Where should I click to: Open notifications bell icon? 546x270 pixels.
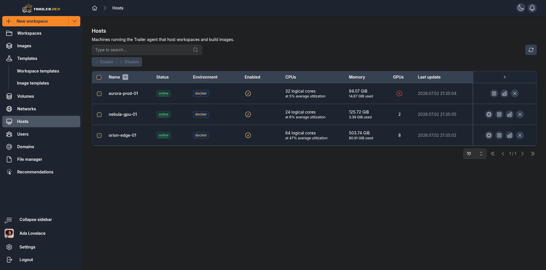[x=532, y=8]
